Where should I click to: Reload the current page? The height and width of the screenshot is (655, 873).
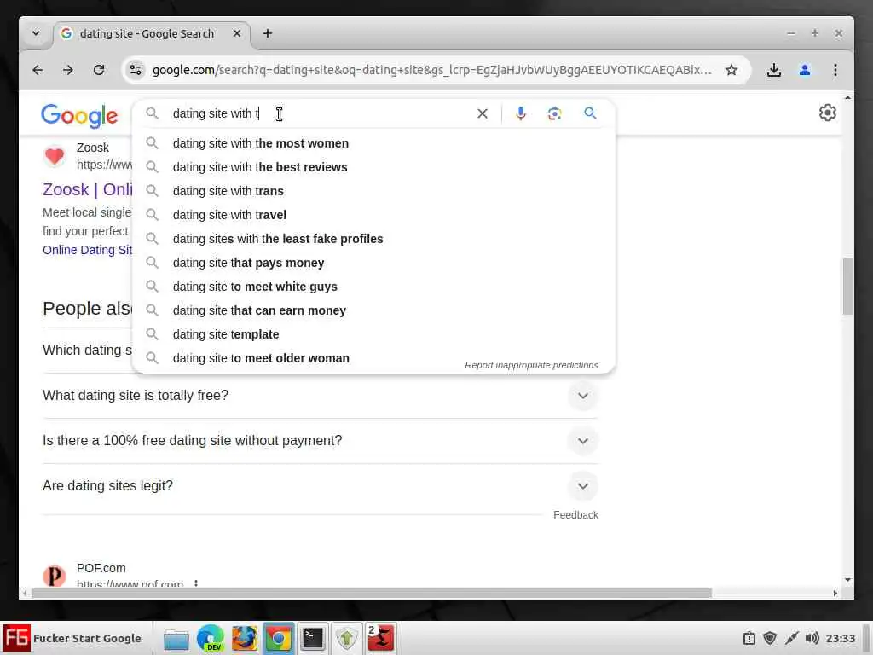pyautogui.click(x=99, y=70)
